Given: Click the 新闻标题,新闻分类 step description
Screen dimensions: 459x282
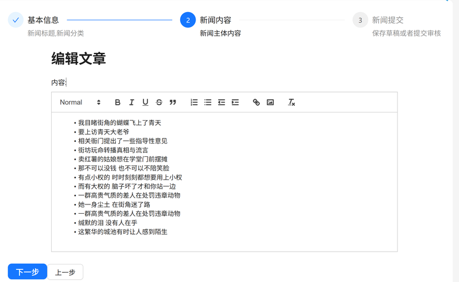Looking at the screenshot, I should 56,33.
